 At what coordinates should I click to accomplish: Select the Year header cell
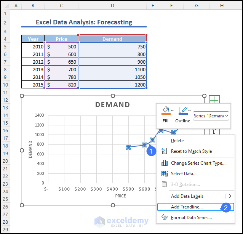coord(33,39)
